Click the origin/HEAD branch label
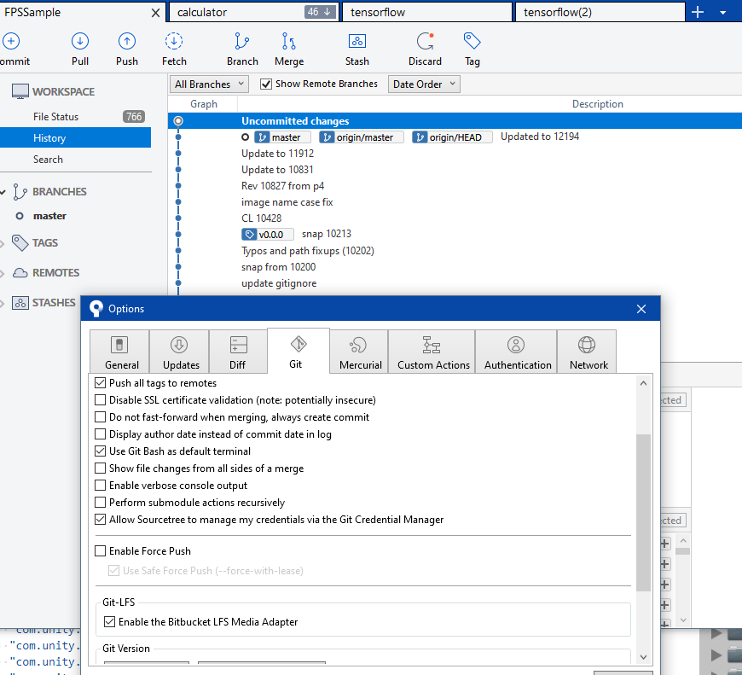This screenshot has height=675, width=742. pyautogui.click(x=452, y=137)
